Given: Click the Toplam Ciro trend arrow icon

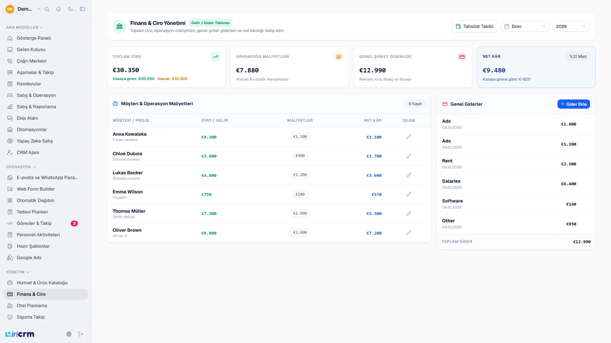Looking at the screenshot, I should (215, 57).
